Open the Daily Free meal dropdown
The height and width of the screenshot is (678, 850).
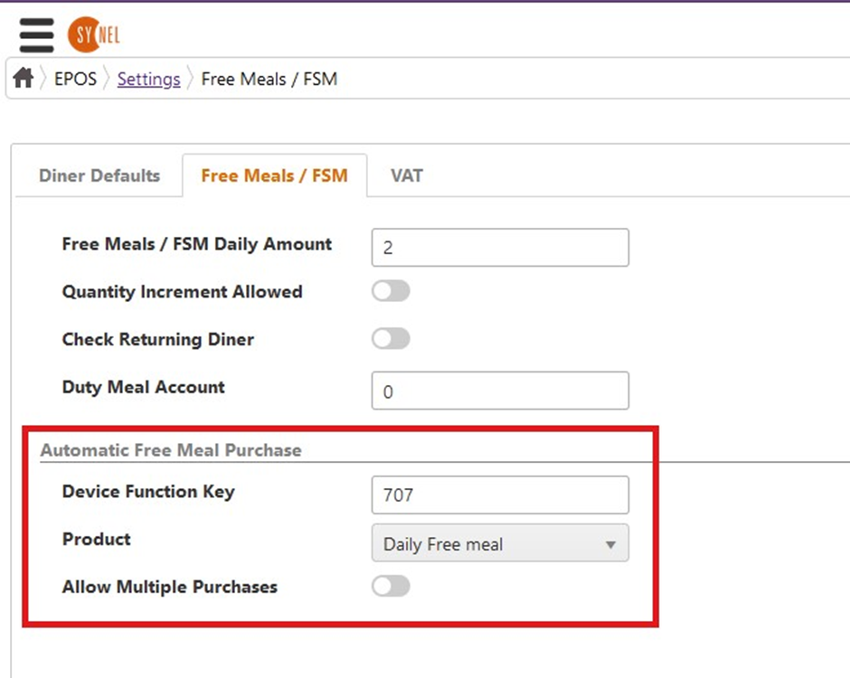click(x=500, y=543)
